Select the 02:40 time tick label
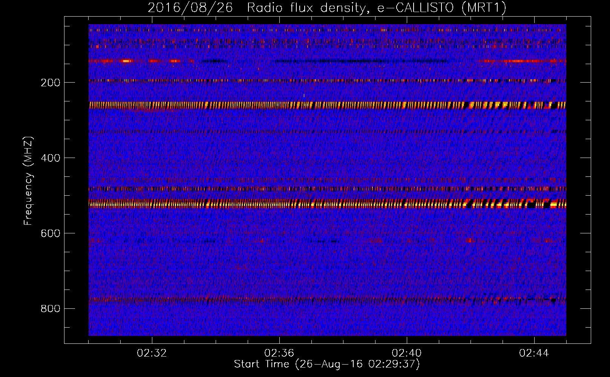The width and height of the screenshot is (610, 377). [407, 353]
